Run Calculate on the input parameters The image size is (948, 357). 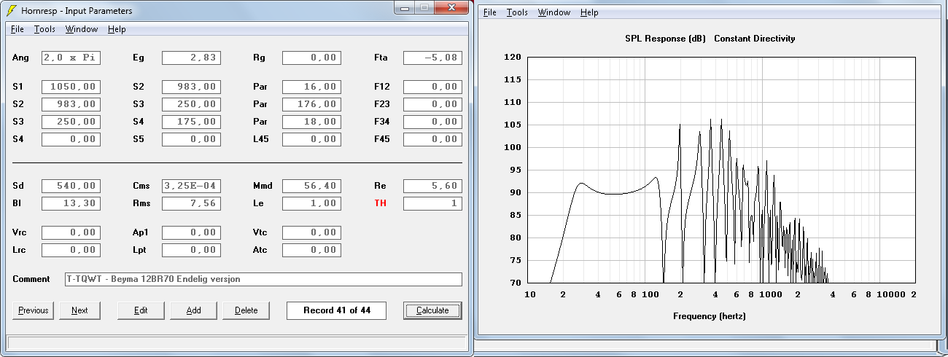coord(432,310)
